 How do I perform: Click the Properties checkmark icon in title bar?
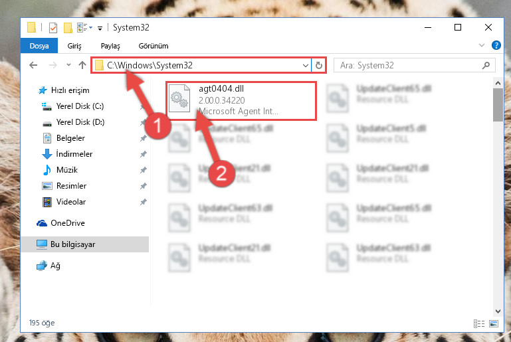(x=53, y=28)
